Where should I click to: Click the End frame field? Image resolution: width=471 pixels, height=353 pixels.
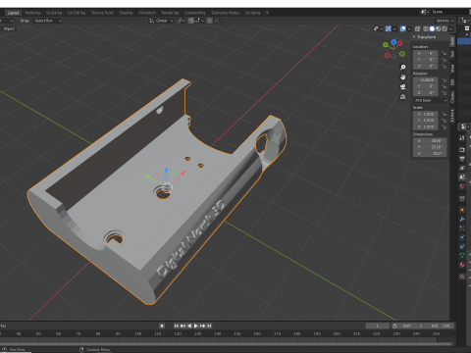pyautogui.click(x=441, y=326)
